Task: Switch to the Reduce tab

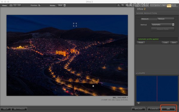Action: pyautogui.click(x=166, y=19)
